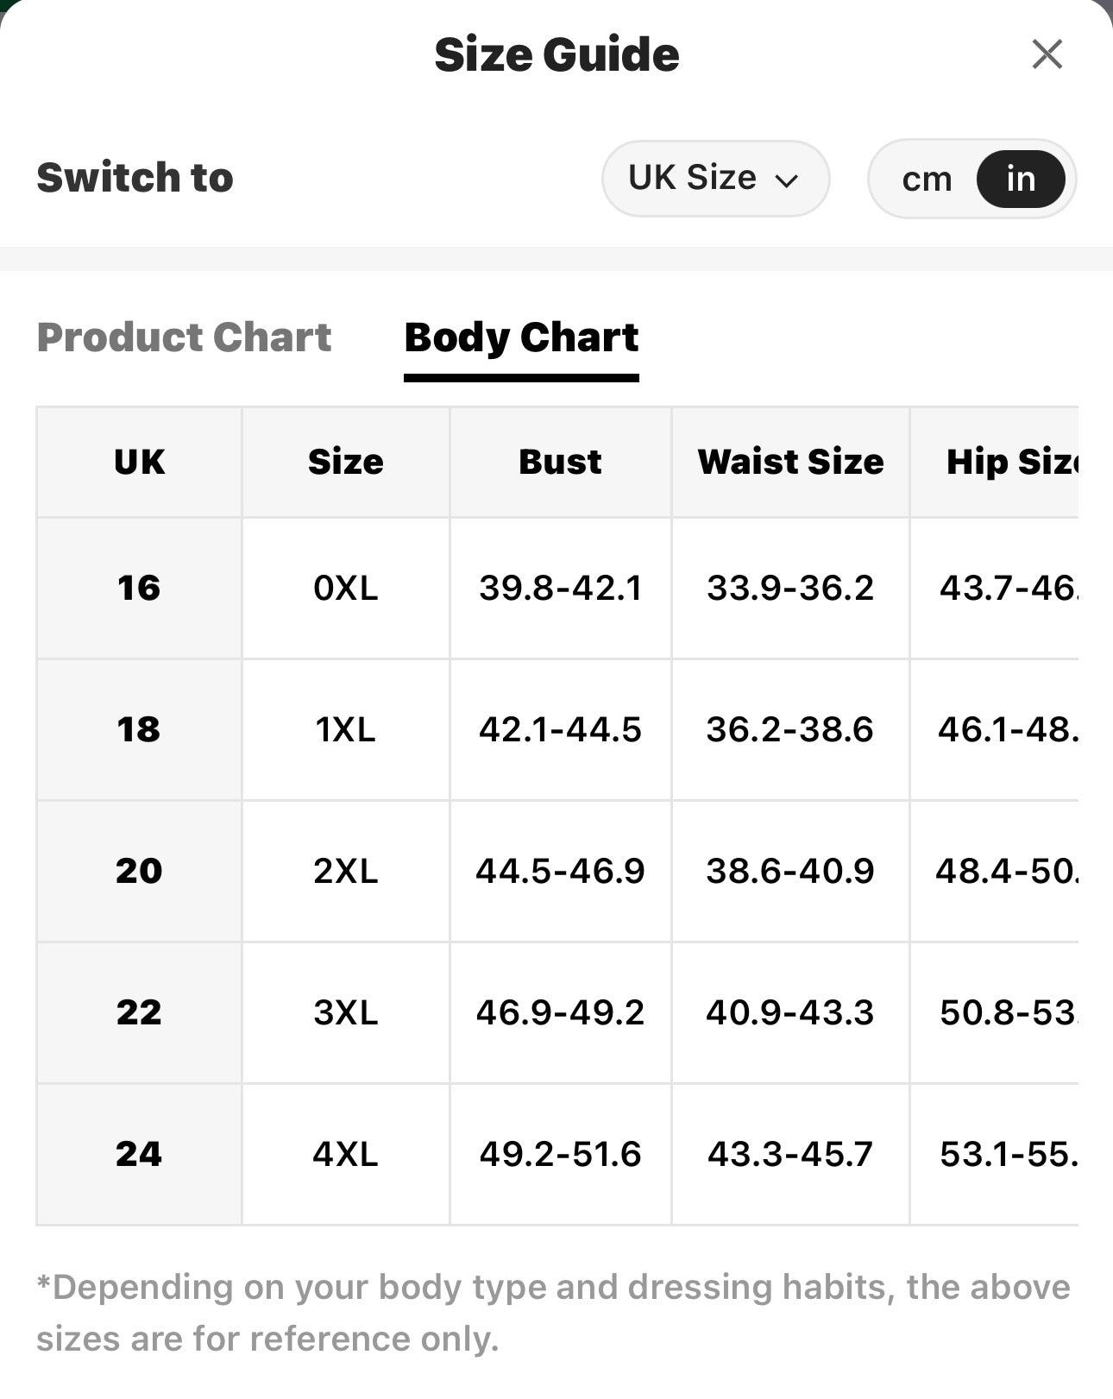
Task: Close the Size Guide dialog
Action: pos(1047,54)
